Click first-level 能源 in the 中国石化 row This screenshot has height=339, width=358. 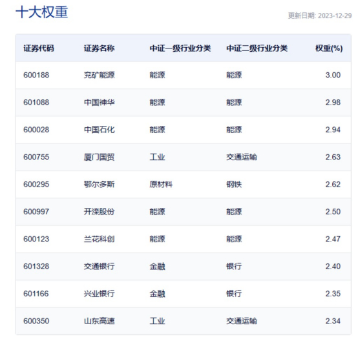tap(157, 130)
